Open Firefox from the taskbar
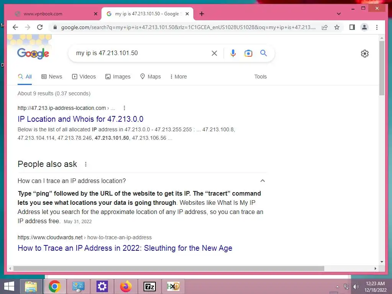The width and height of the screenshot is (392, 294). click(x=126, y=286)
